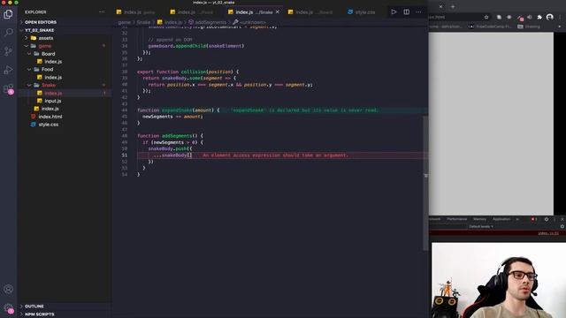Click the red error count badge in DevTools

click(x=534, y=219)
